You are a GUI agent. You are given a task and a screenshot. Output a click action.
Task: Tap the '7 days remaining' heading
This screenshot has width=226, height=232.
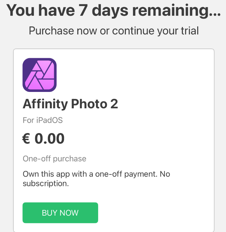click(113, 11)
